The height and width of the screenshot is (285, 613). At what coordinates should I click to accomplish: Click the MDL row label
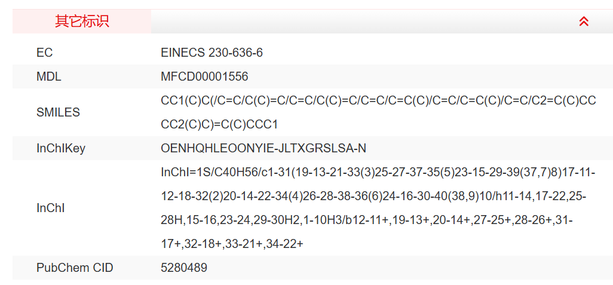pyautogui.click(x=48, y=76)
